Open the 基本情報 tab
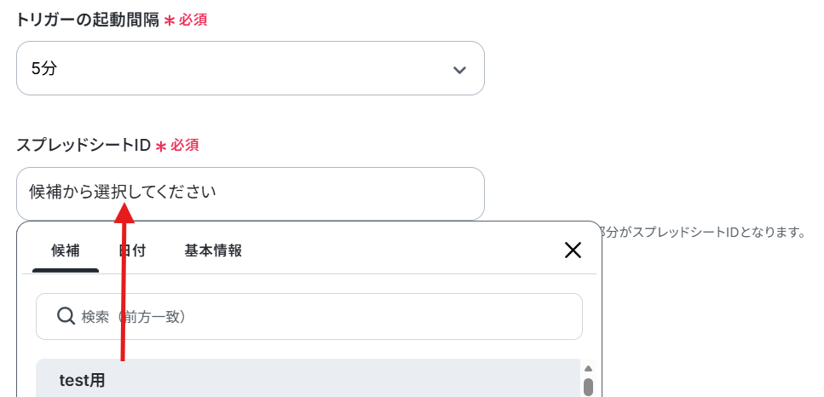The height and width of the screenshot is (397, 824). pos(213,250)
